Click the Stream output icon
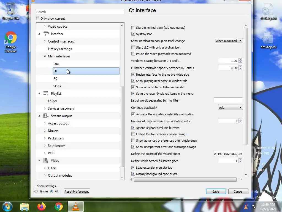 (x=46, y=116)
